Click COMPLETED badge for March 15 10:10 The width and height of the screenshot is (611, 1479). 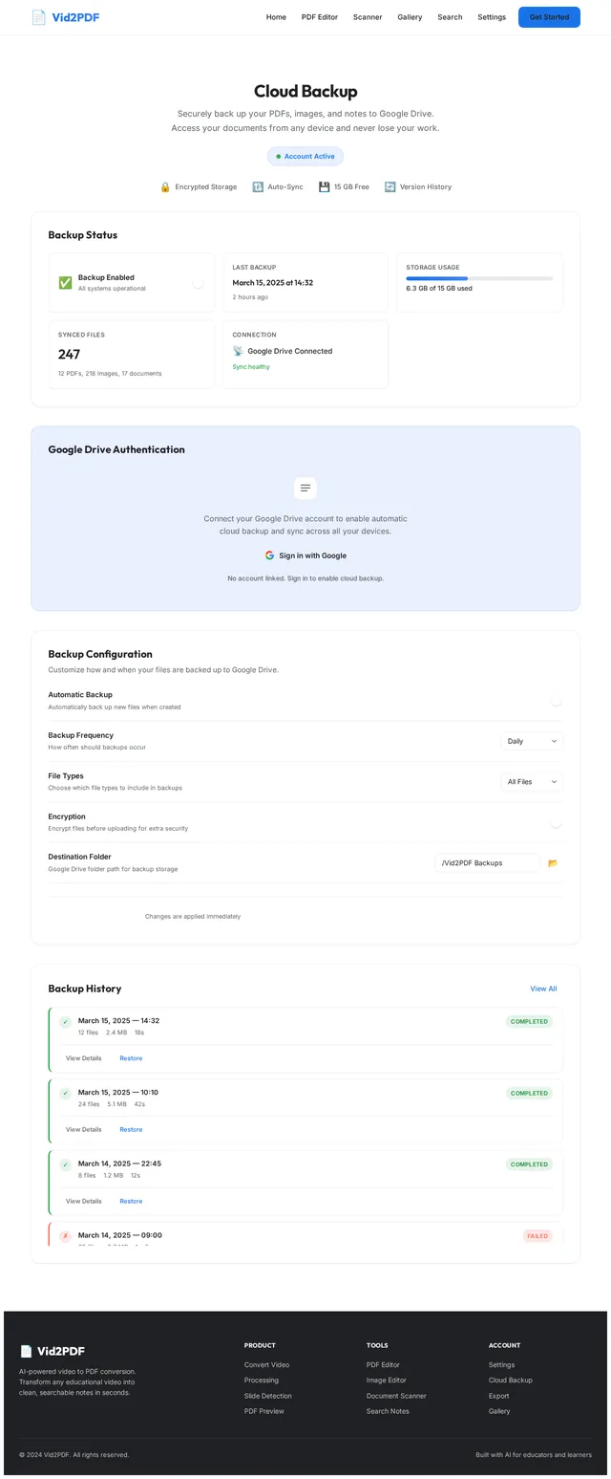click(529, 1093)
